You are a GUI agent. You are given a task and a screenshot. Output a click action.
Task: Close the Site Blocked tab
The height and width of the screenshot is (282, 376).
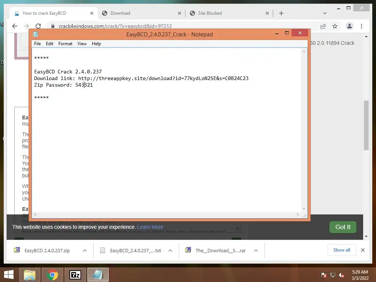pos(267,14)
